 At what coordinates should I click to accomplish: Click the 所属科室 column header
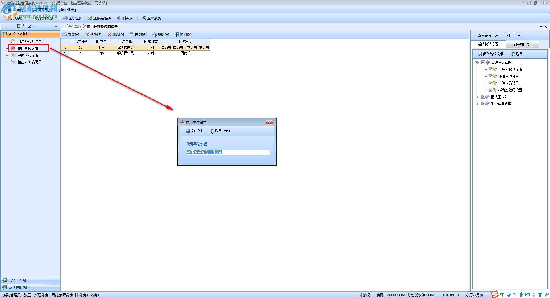point(151,42)
